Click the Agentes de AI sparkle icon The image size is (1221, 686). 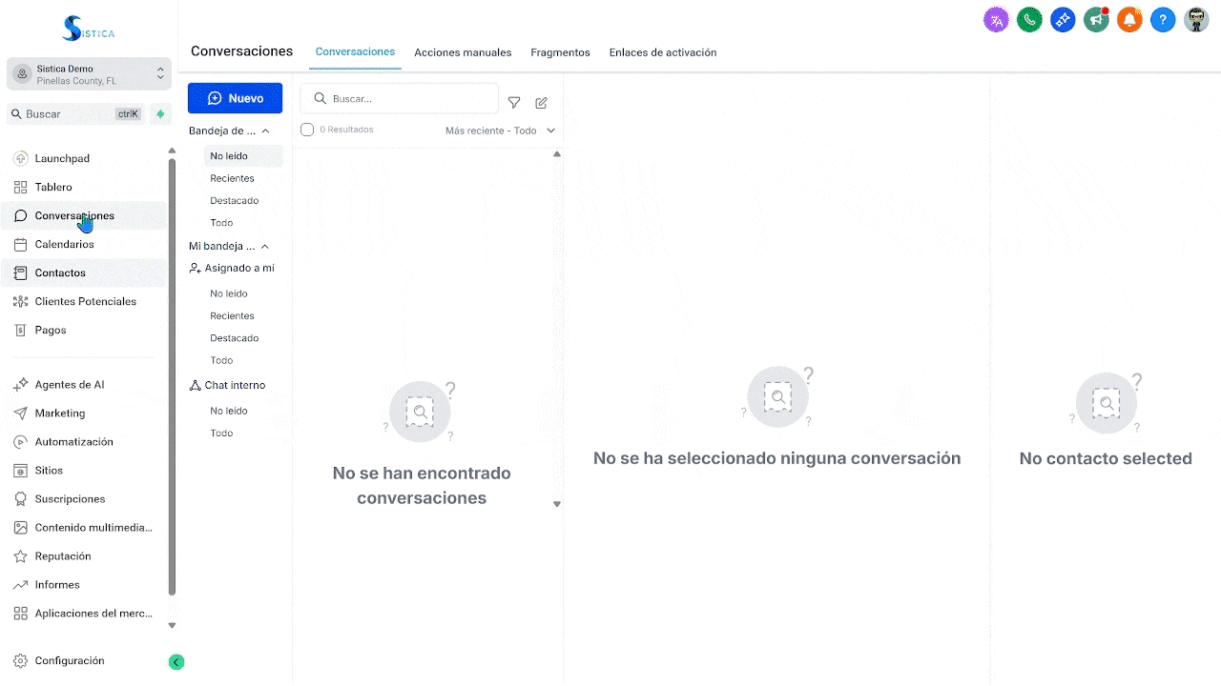click(x=21, y=385)
